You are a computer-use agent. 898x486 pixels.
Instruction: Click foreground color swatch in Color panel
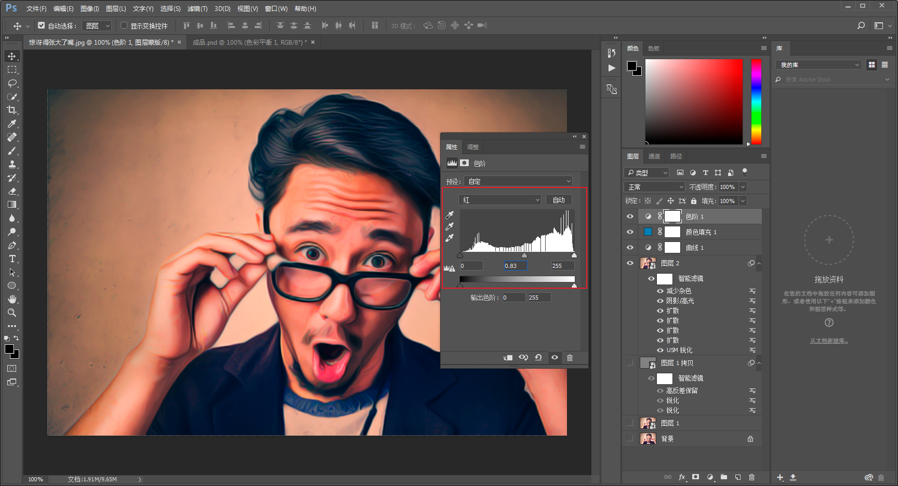[632, 66]
